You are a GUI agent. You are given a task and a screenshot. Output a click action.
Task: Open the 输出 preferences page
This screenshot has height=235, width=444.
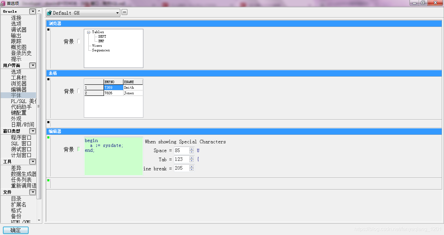(16, 35)
